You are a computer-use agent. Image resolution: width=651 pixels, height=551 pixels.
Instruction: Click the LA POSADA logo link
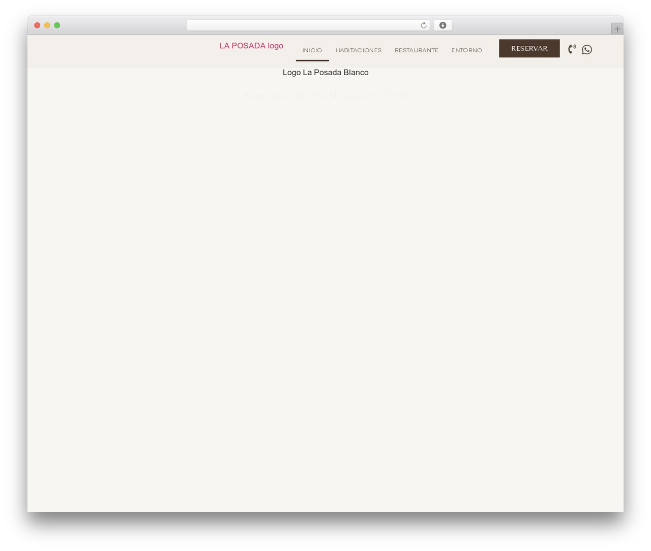pos(251,46)
